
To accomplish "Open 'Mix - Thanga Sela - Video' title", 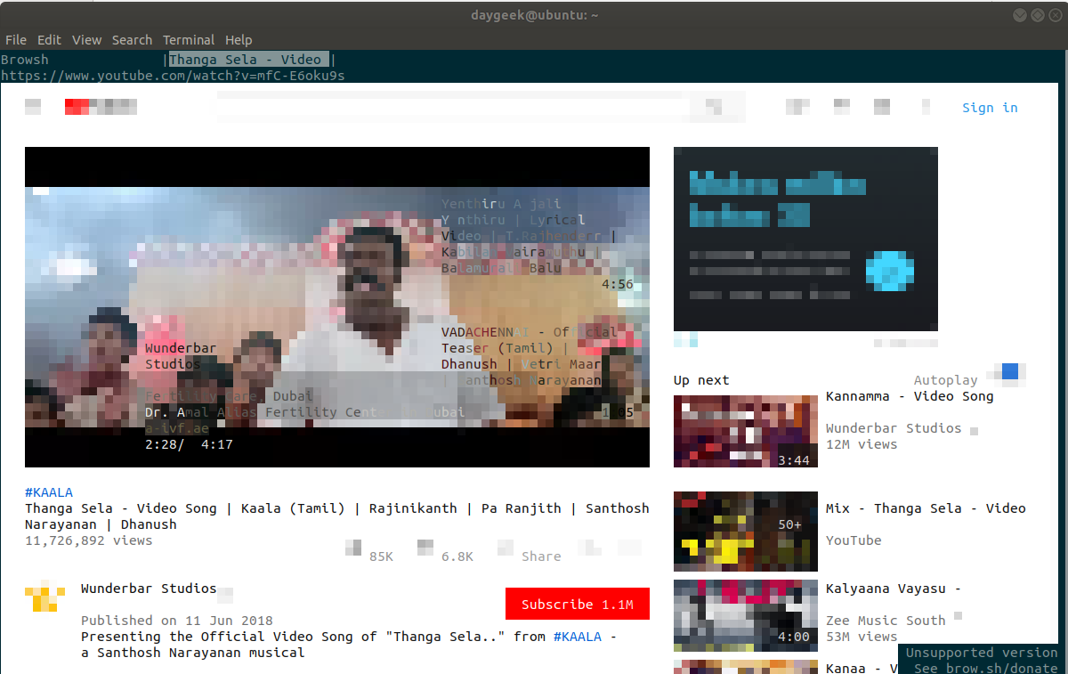I will click(926, 508).
